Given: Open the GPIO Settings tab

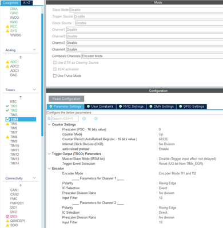Looking at the screenshot, I should (192, 107).
